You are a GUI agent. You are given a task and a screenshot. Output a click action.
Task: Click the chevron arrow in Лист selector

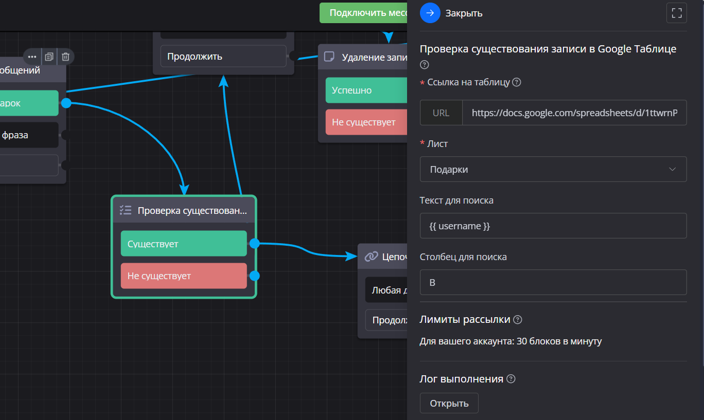(672, 169)
